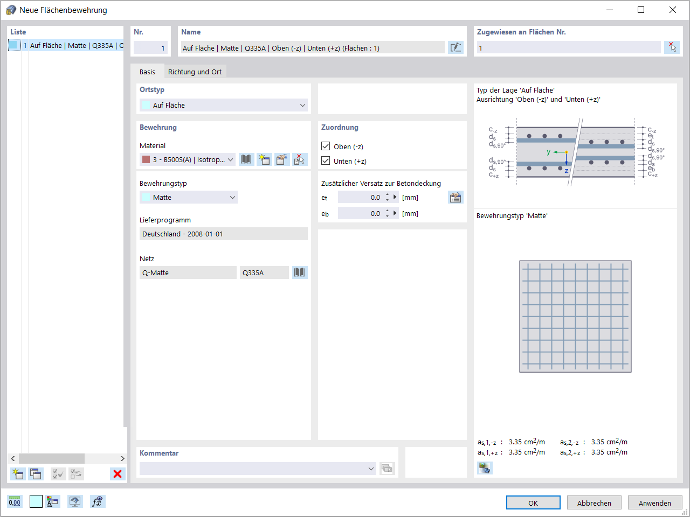Viewport: 690px width, 517px height.
Task: Decrease the eb offset with down spinner
Action: tap(387, 216)
